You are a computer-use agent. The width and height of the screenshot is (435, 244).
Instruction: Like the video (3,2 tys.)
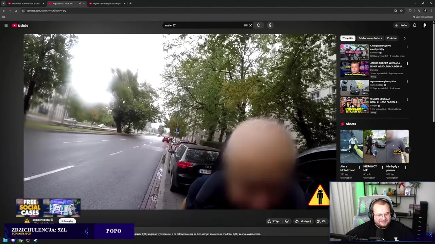click(274, 221)
